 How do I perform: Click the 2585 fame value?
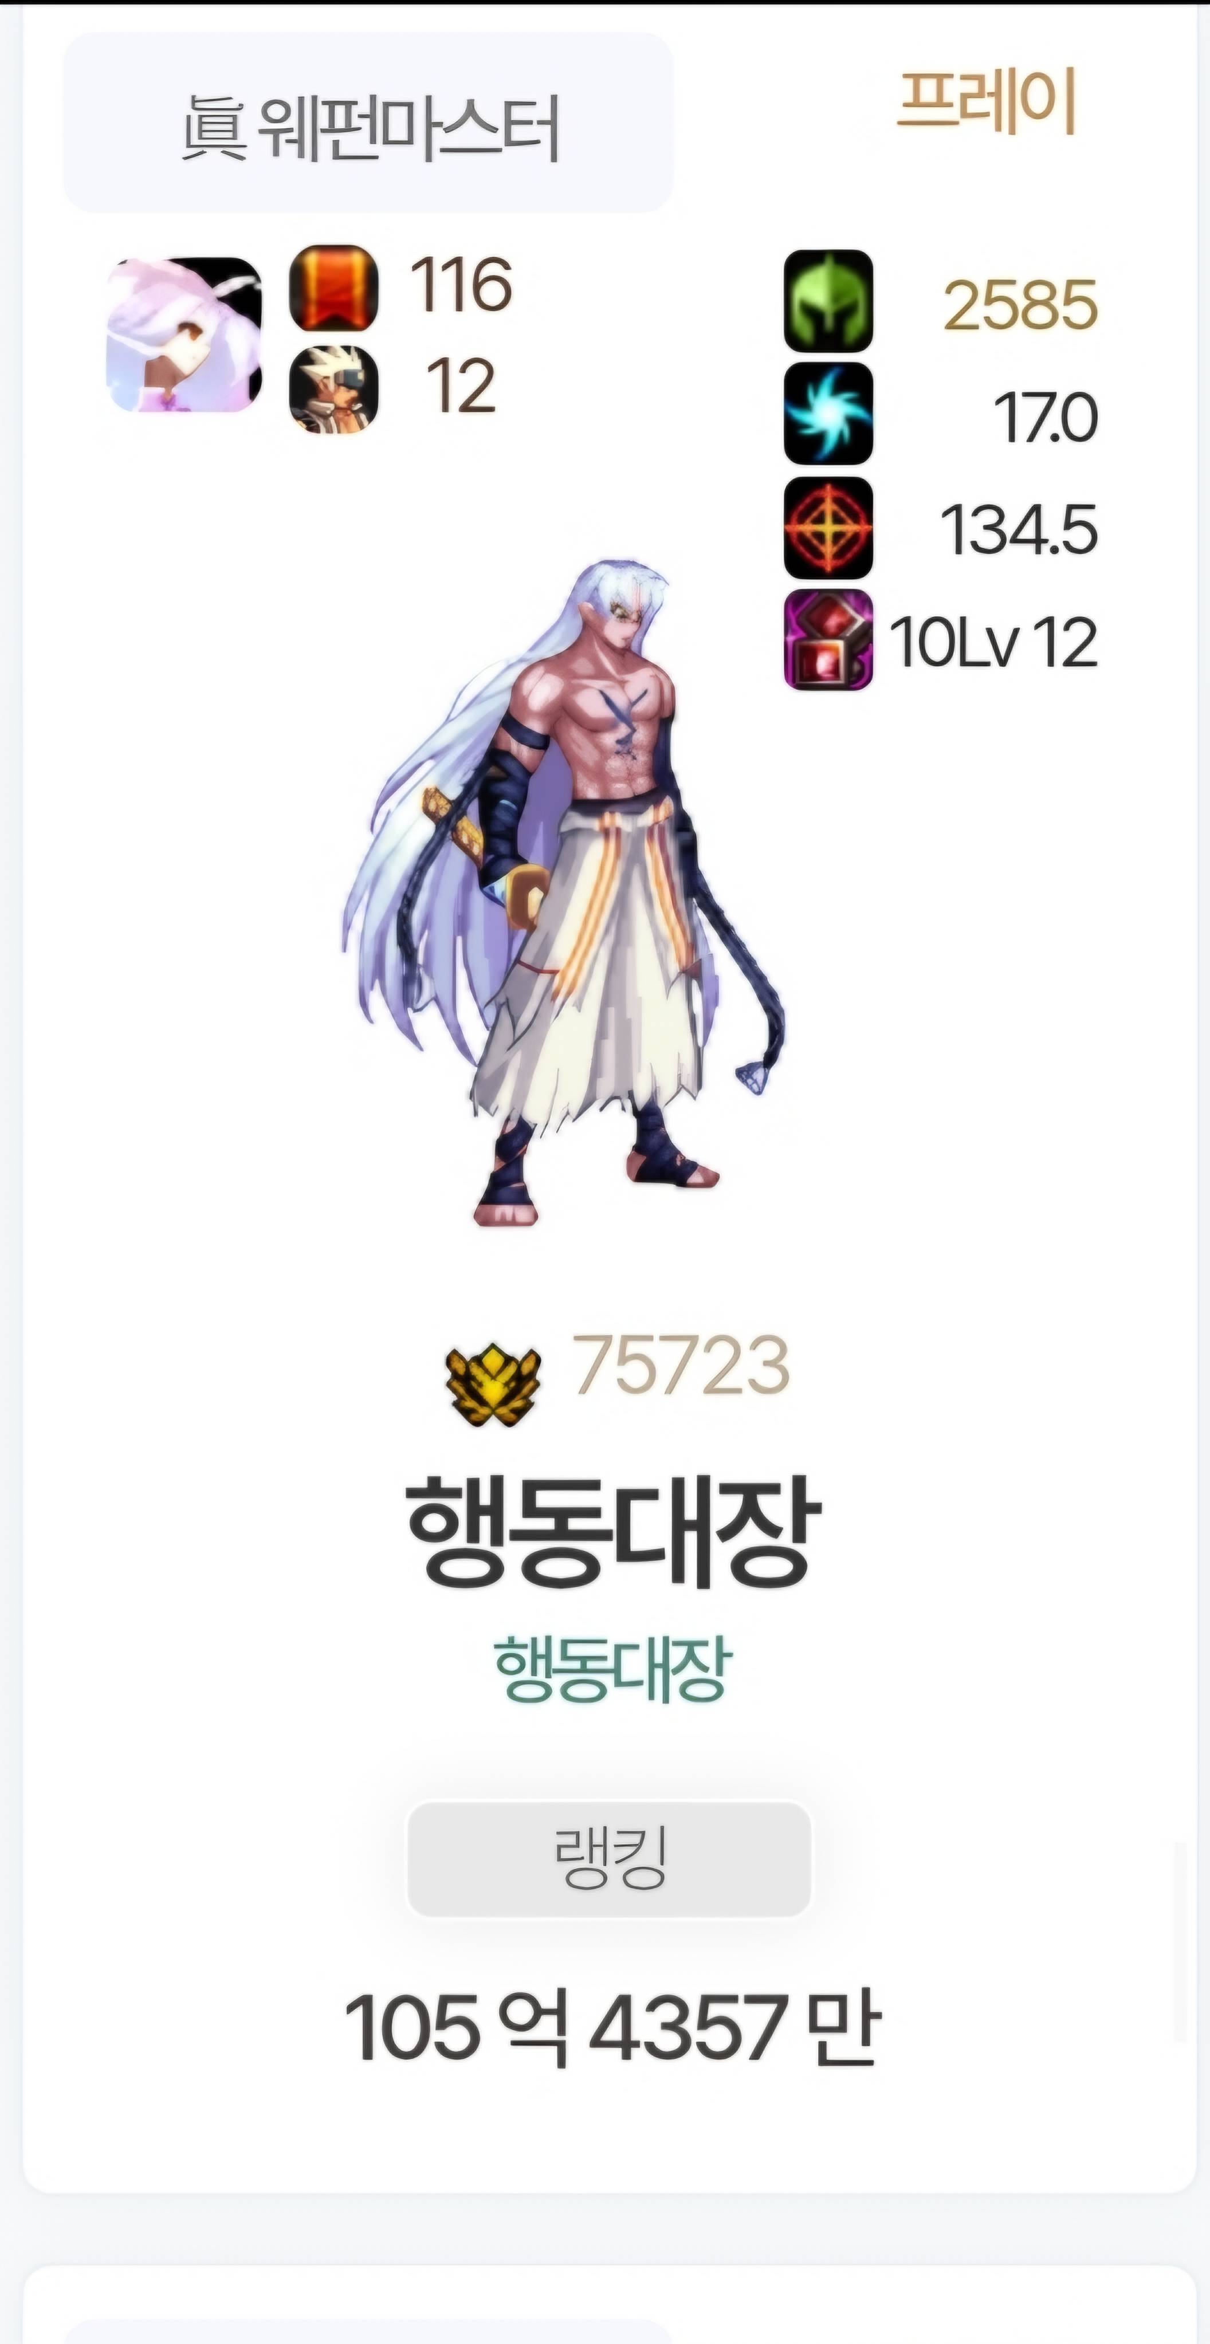(1020, 305)
